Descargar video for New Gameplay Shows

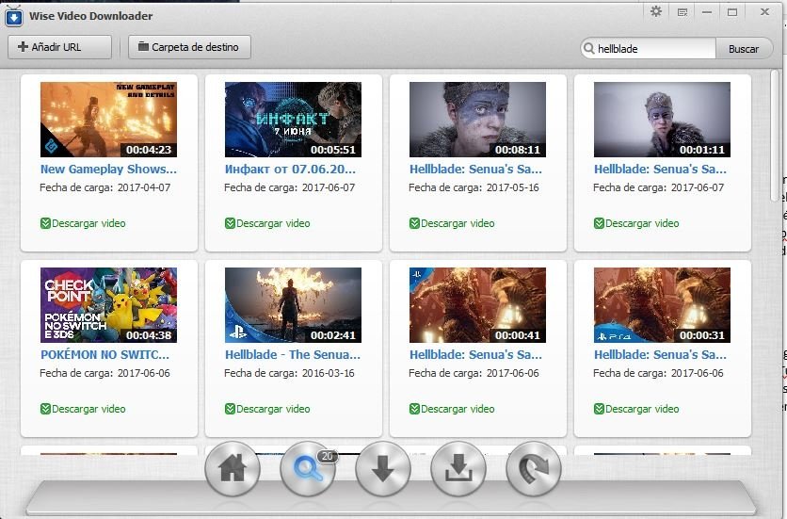click(x=83, y=223)
